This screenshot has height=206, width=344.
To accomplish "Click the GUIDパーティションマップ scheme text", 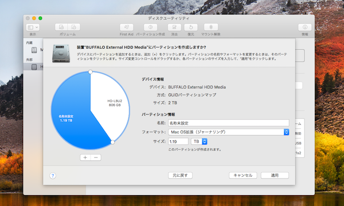I will [x=192, y=95].
